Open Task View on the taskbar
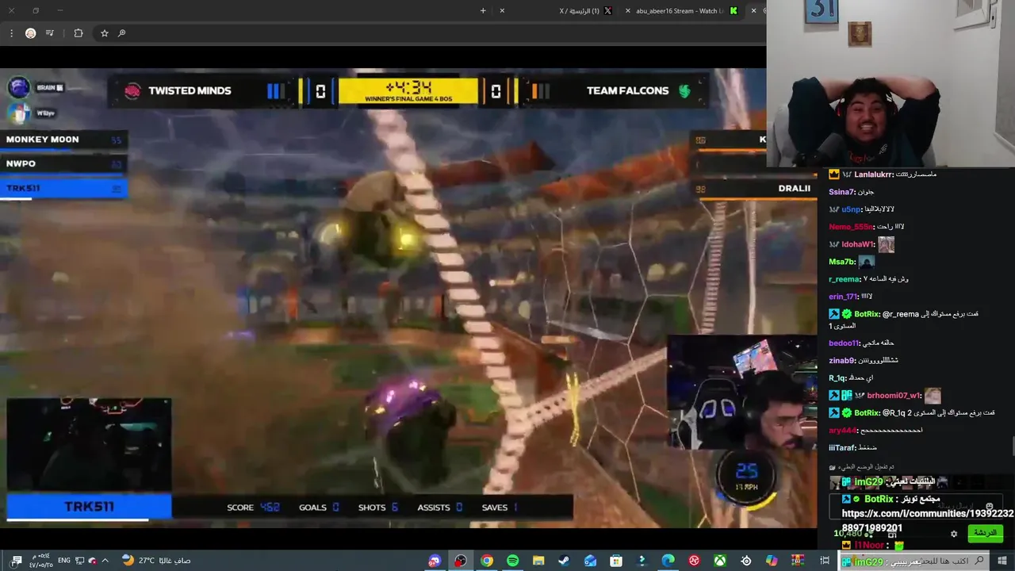Screen dimensions: 1015x571 (825, 561)
